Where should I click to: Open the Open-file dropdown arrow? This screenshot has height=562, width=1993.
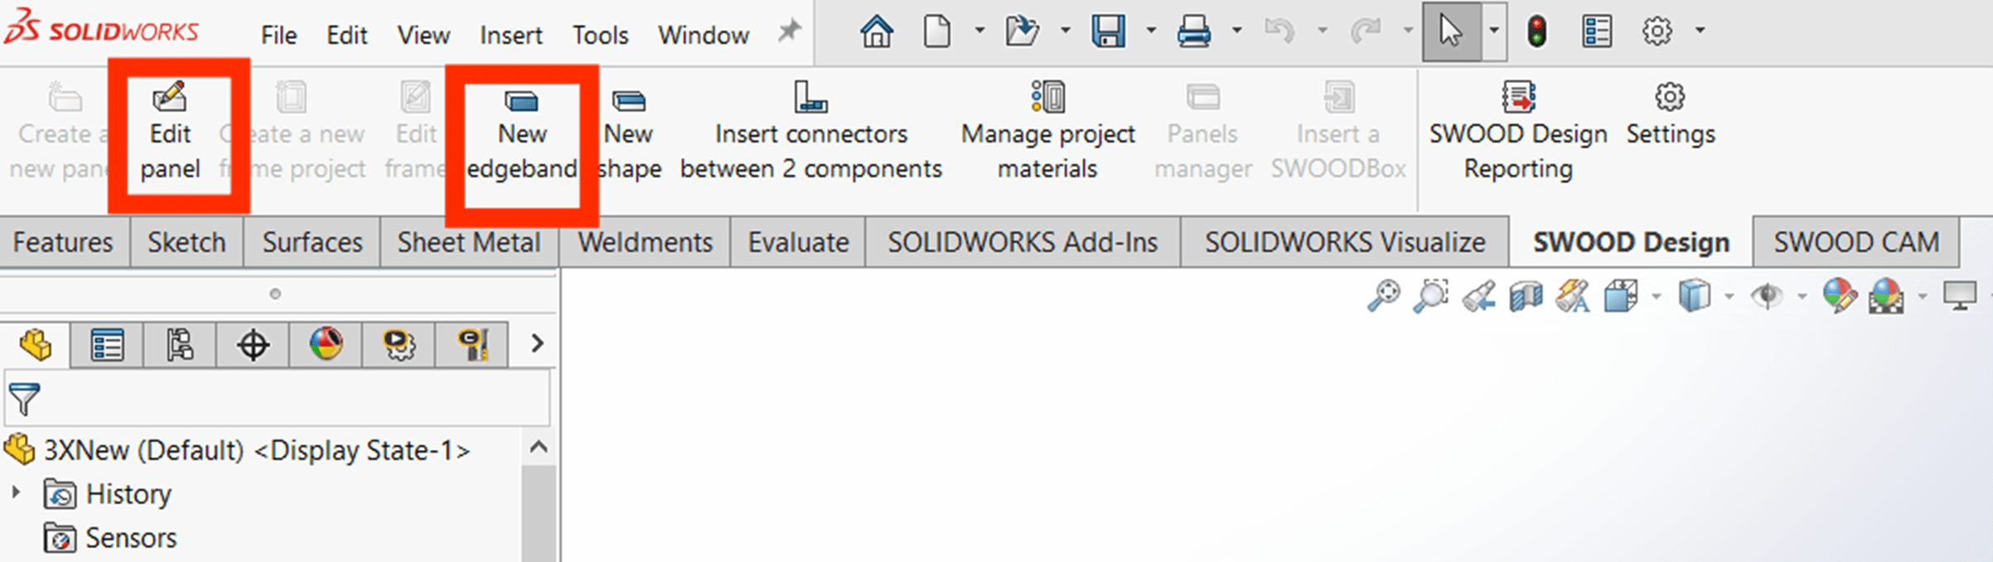[x=1066, y=31]
